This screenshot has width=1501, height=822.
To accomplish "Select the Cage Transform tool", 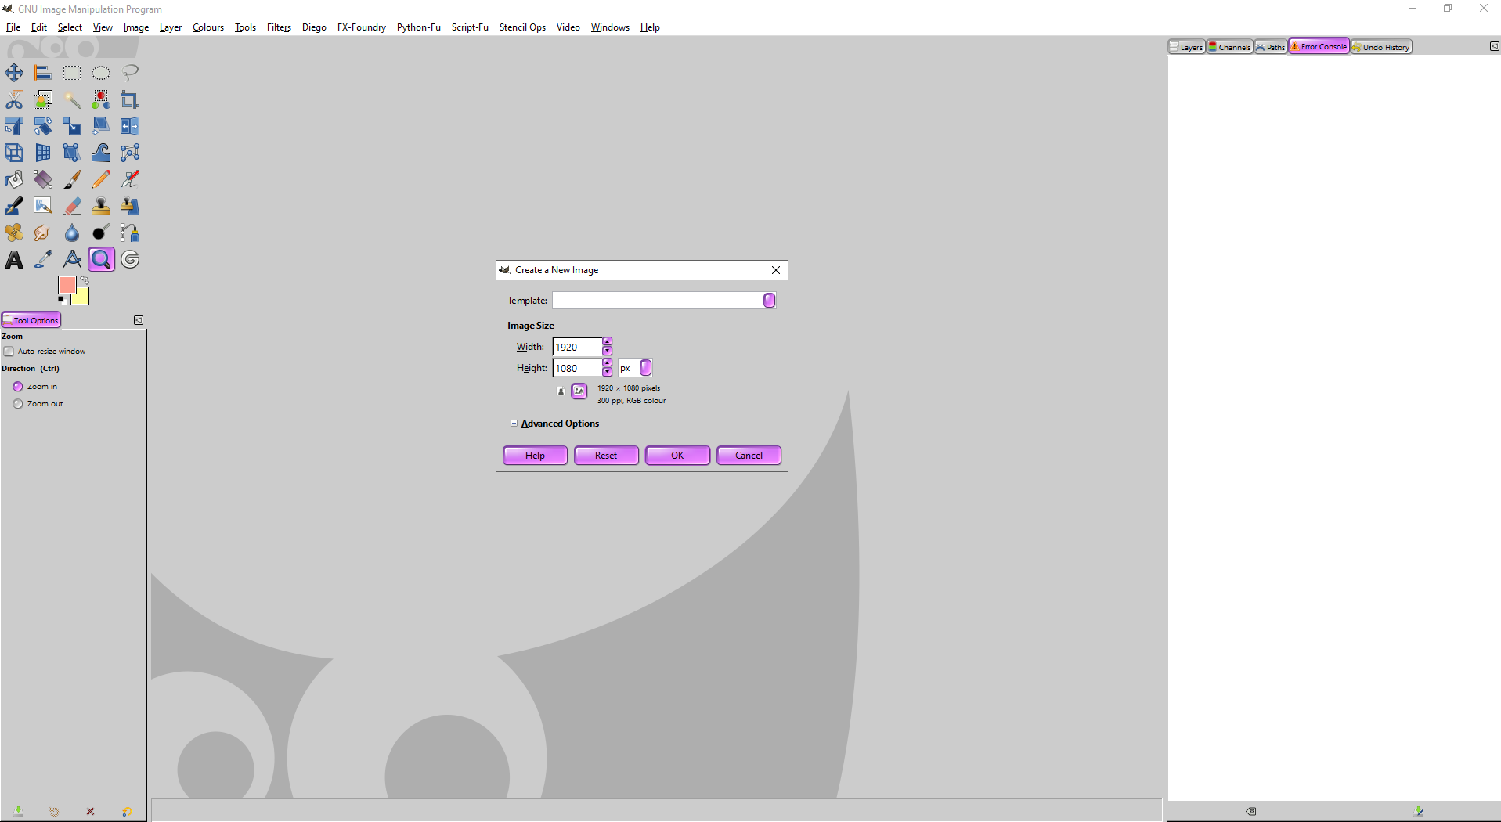I will pos(130,153).
